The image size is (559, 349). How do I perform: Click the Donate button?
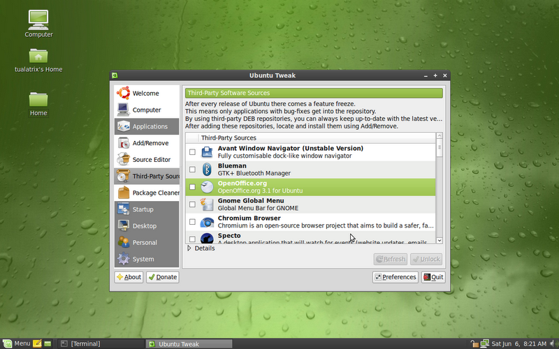163,277
